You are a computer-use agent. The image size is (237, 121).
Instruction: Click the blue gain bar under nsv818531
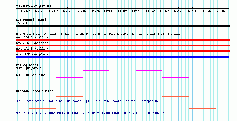pos(122,57)
